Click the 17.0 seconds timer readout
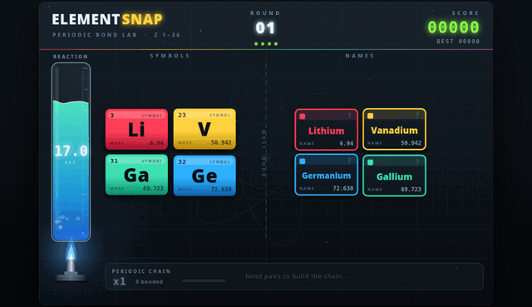This screenshot has height=307, width=532. coord(71,151)
